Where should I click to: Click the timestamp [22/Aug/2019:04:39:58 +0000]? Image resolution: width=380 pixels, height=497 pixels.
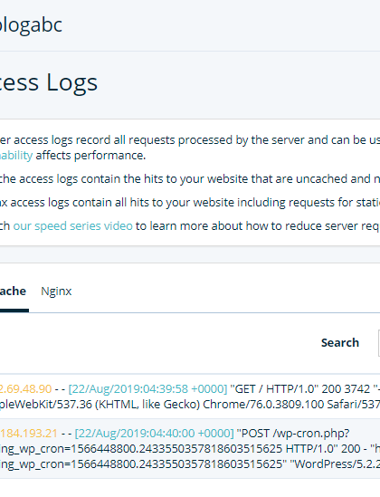click(147, 389)
